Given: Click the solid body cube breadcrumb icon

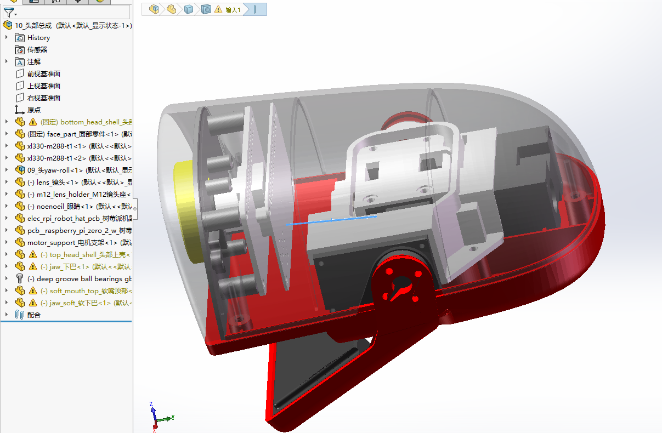Looking at the screenshot, I should 189,9.
